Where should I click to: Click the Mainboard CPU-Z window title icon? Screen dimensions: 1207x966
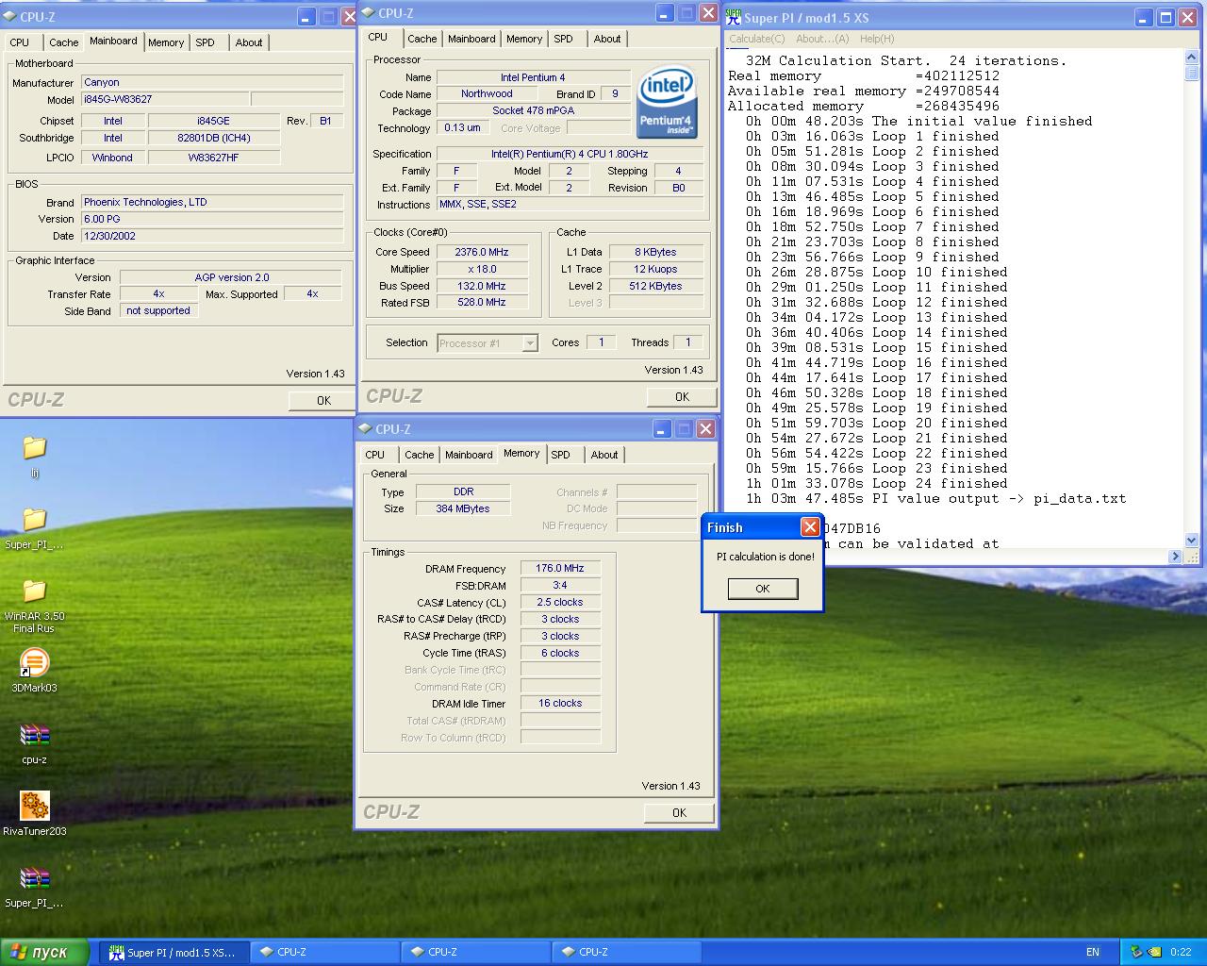tap(9, 16)
